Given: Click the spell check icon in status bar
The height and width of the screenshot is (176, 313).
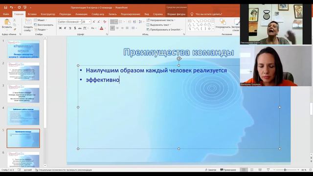Looking at the screenshot, I should coord(19,170).
